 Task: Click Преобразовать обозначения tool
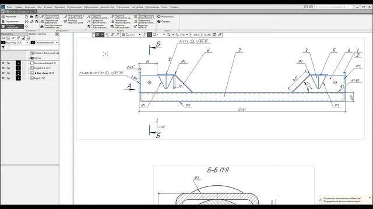point(144,17)
